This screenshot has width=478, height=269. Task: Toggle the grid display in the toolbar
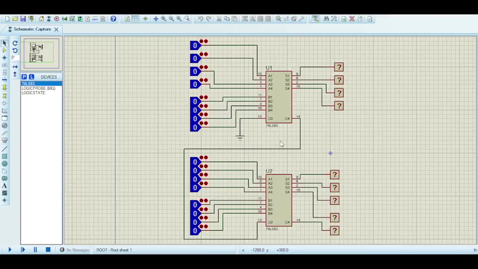coord(135,19)
